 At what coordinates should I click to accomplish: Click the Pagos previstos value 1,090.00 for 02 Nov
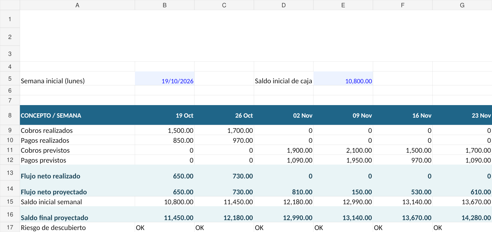tap(284, 160)
